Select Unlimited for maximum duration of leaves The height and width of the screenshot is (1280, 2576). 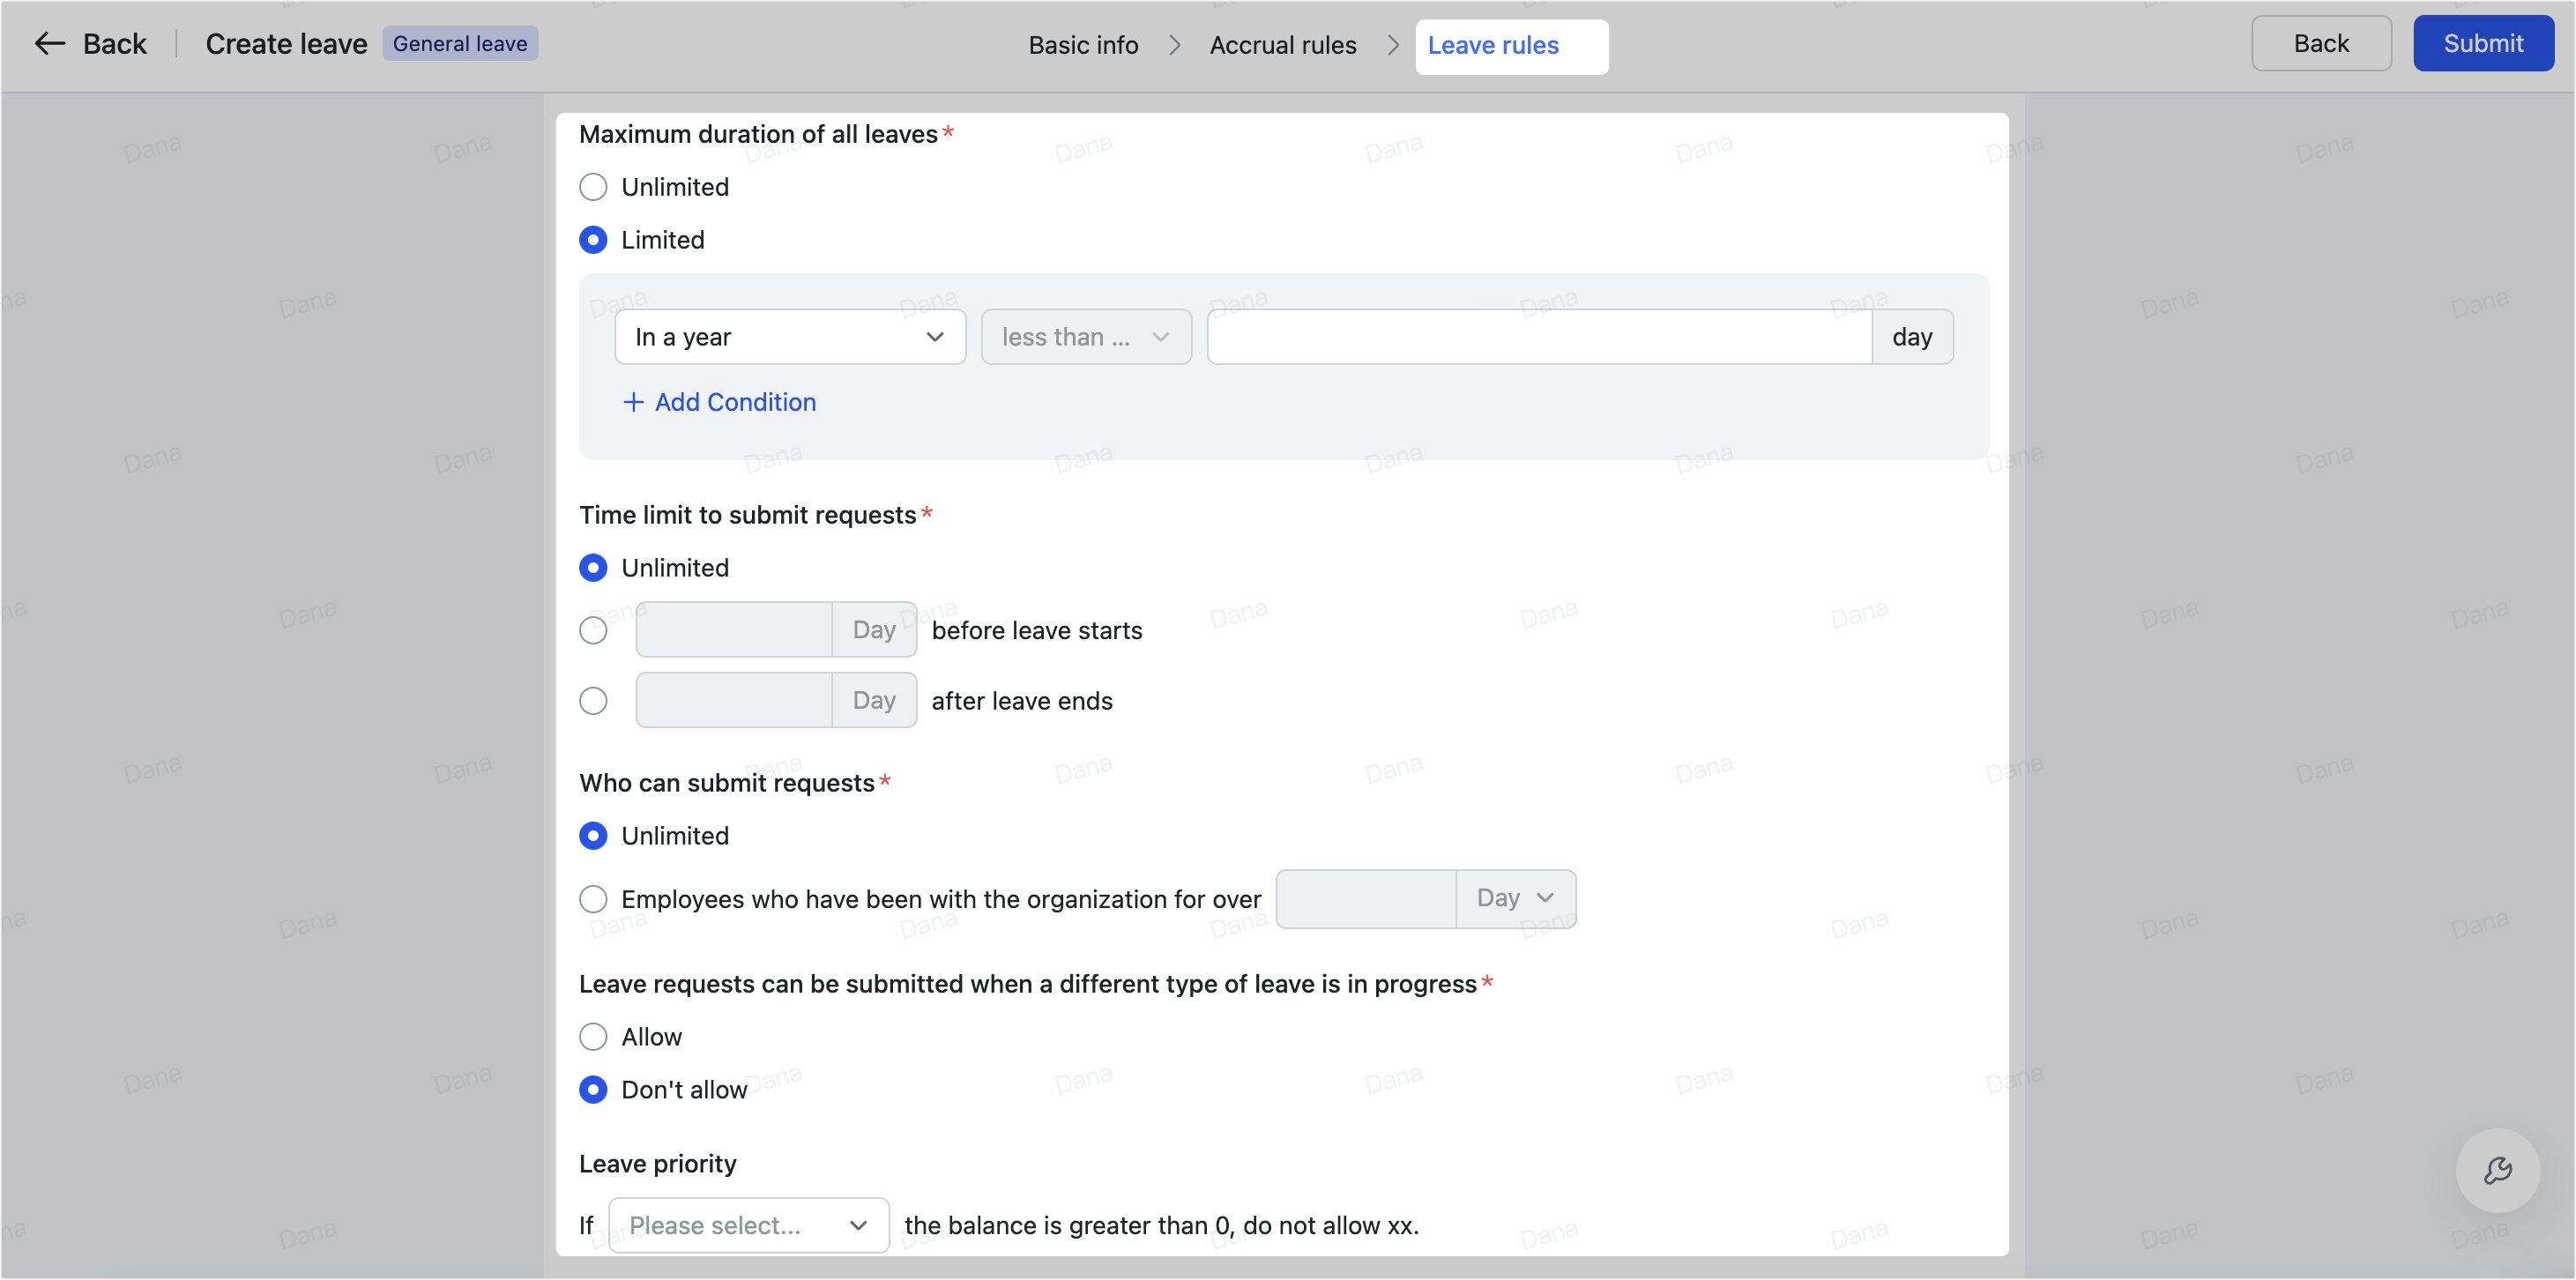(x=593, y=186)
